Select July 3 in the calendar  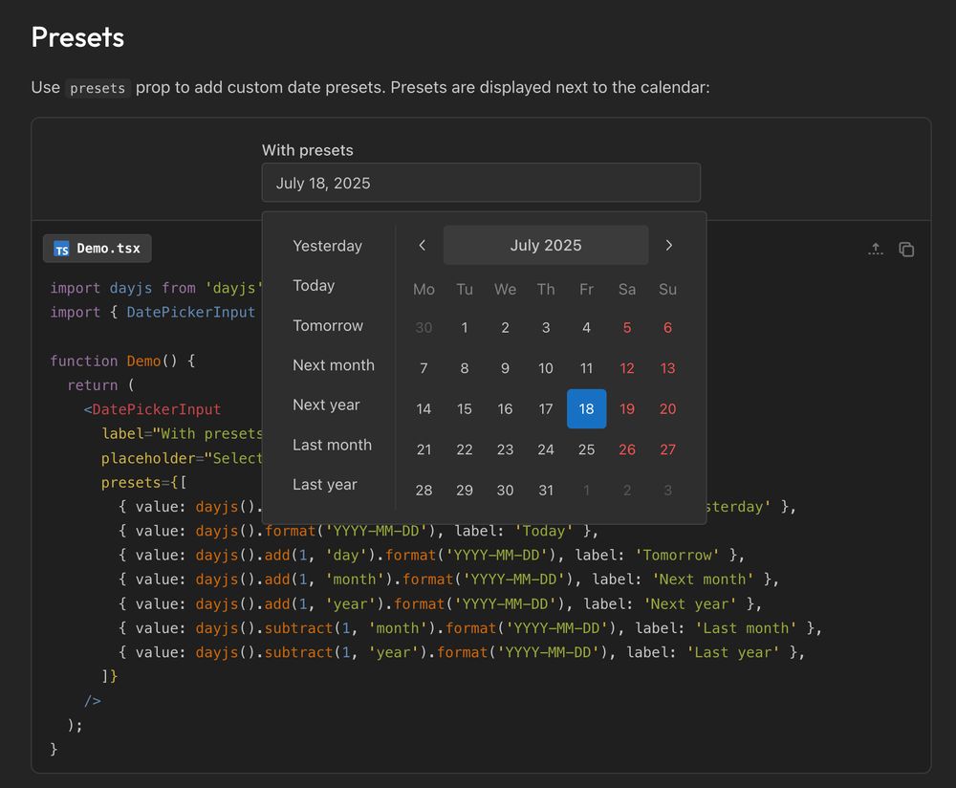(546, 327)
